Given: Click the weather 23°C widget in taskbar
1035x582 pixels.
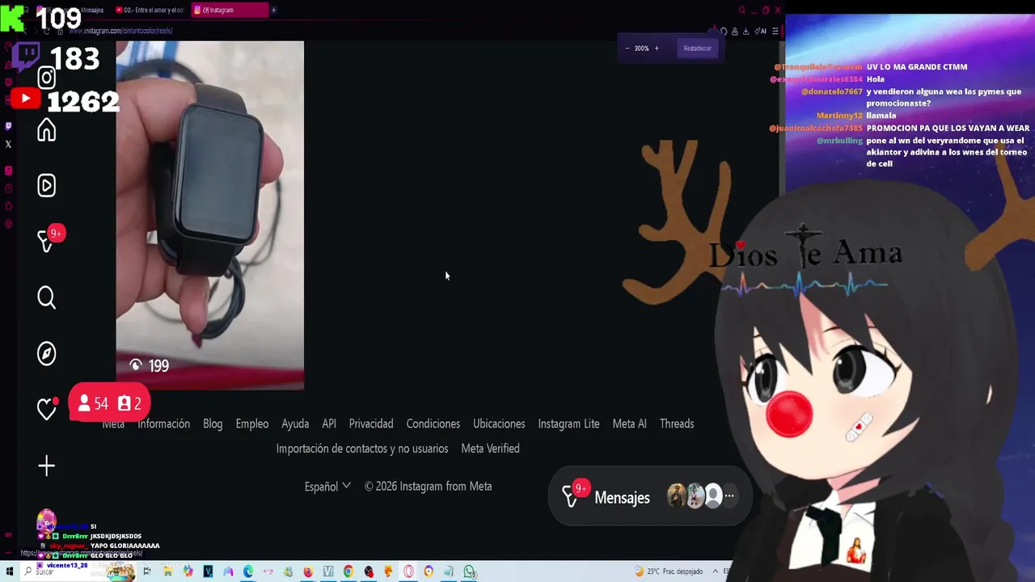Looking at the screenshot, I should click(x=670, y=571).
